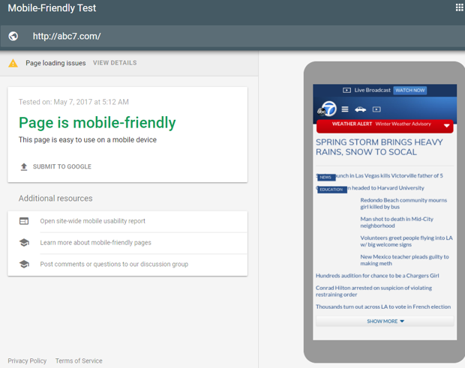
Task: Open site-wide mobile usability report
Action: 92,221
